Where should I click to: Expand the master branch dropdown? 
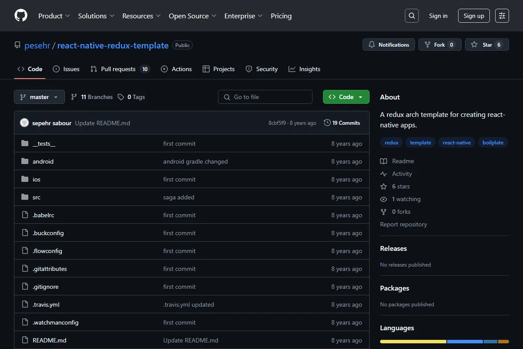pos(39,97)
